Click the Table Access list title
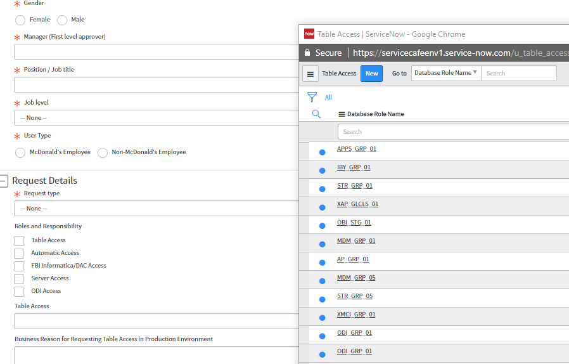The image size is (569, 364). click(x=339, y=74)
